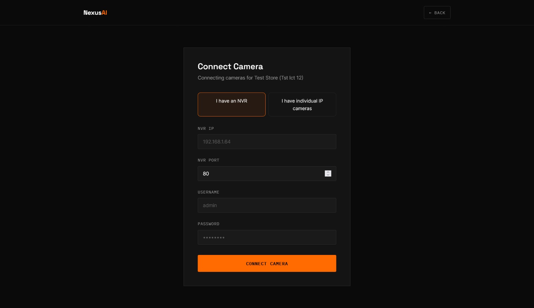
Task: Click the left arrow in Back button
Action: click(430, 13)
